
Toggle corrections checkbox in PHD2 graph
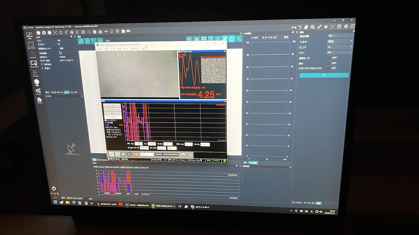coord(105,123)
